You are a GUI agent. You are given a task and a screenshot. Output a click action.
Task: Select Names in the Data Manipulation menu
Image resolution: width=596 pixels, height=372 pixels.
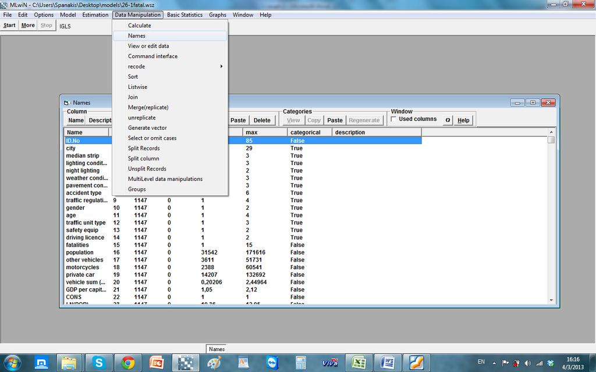coord(170,35)
